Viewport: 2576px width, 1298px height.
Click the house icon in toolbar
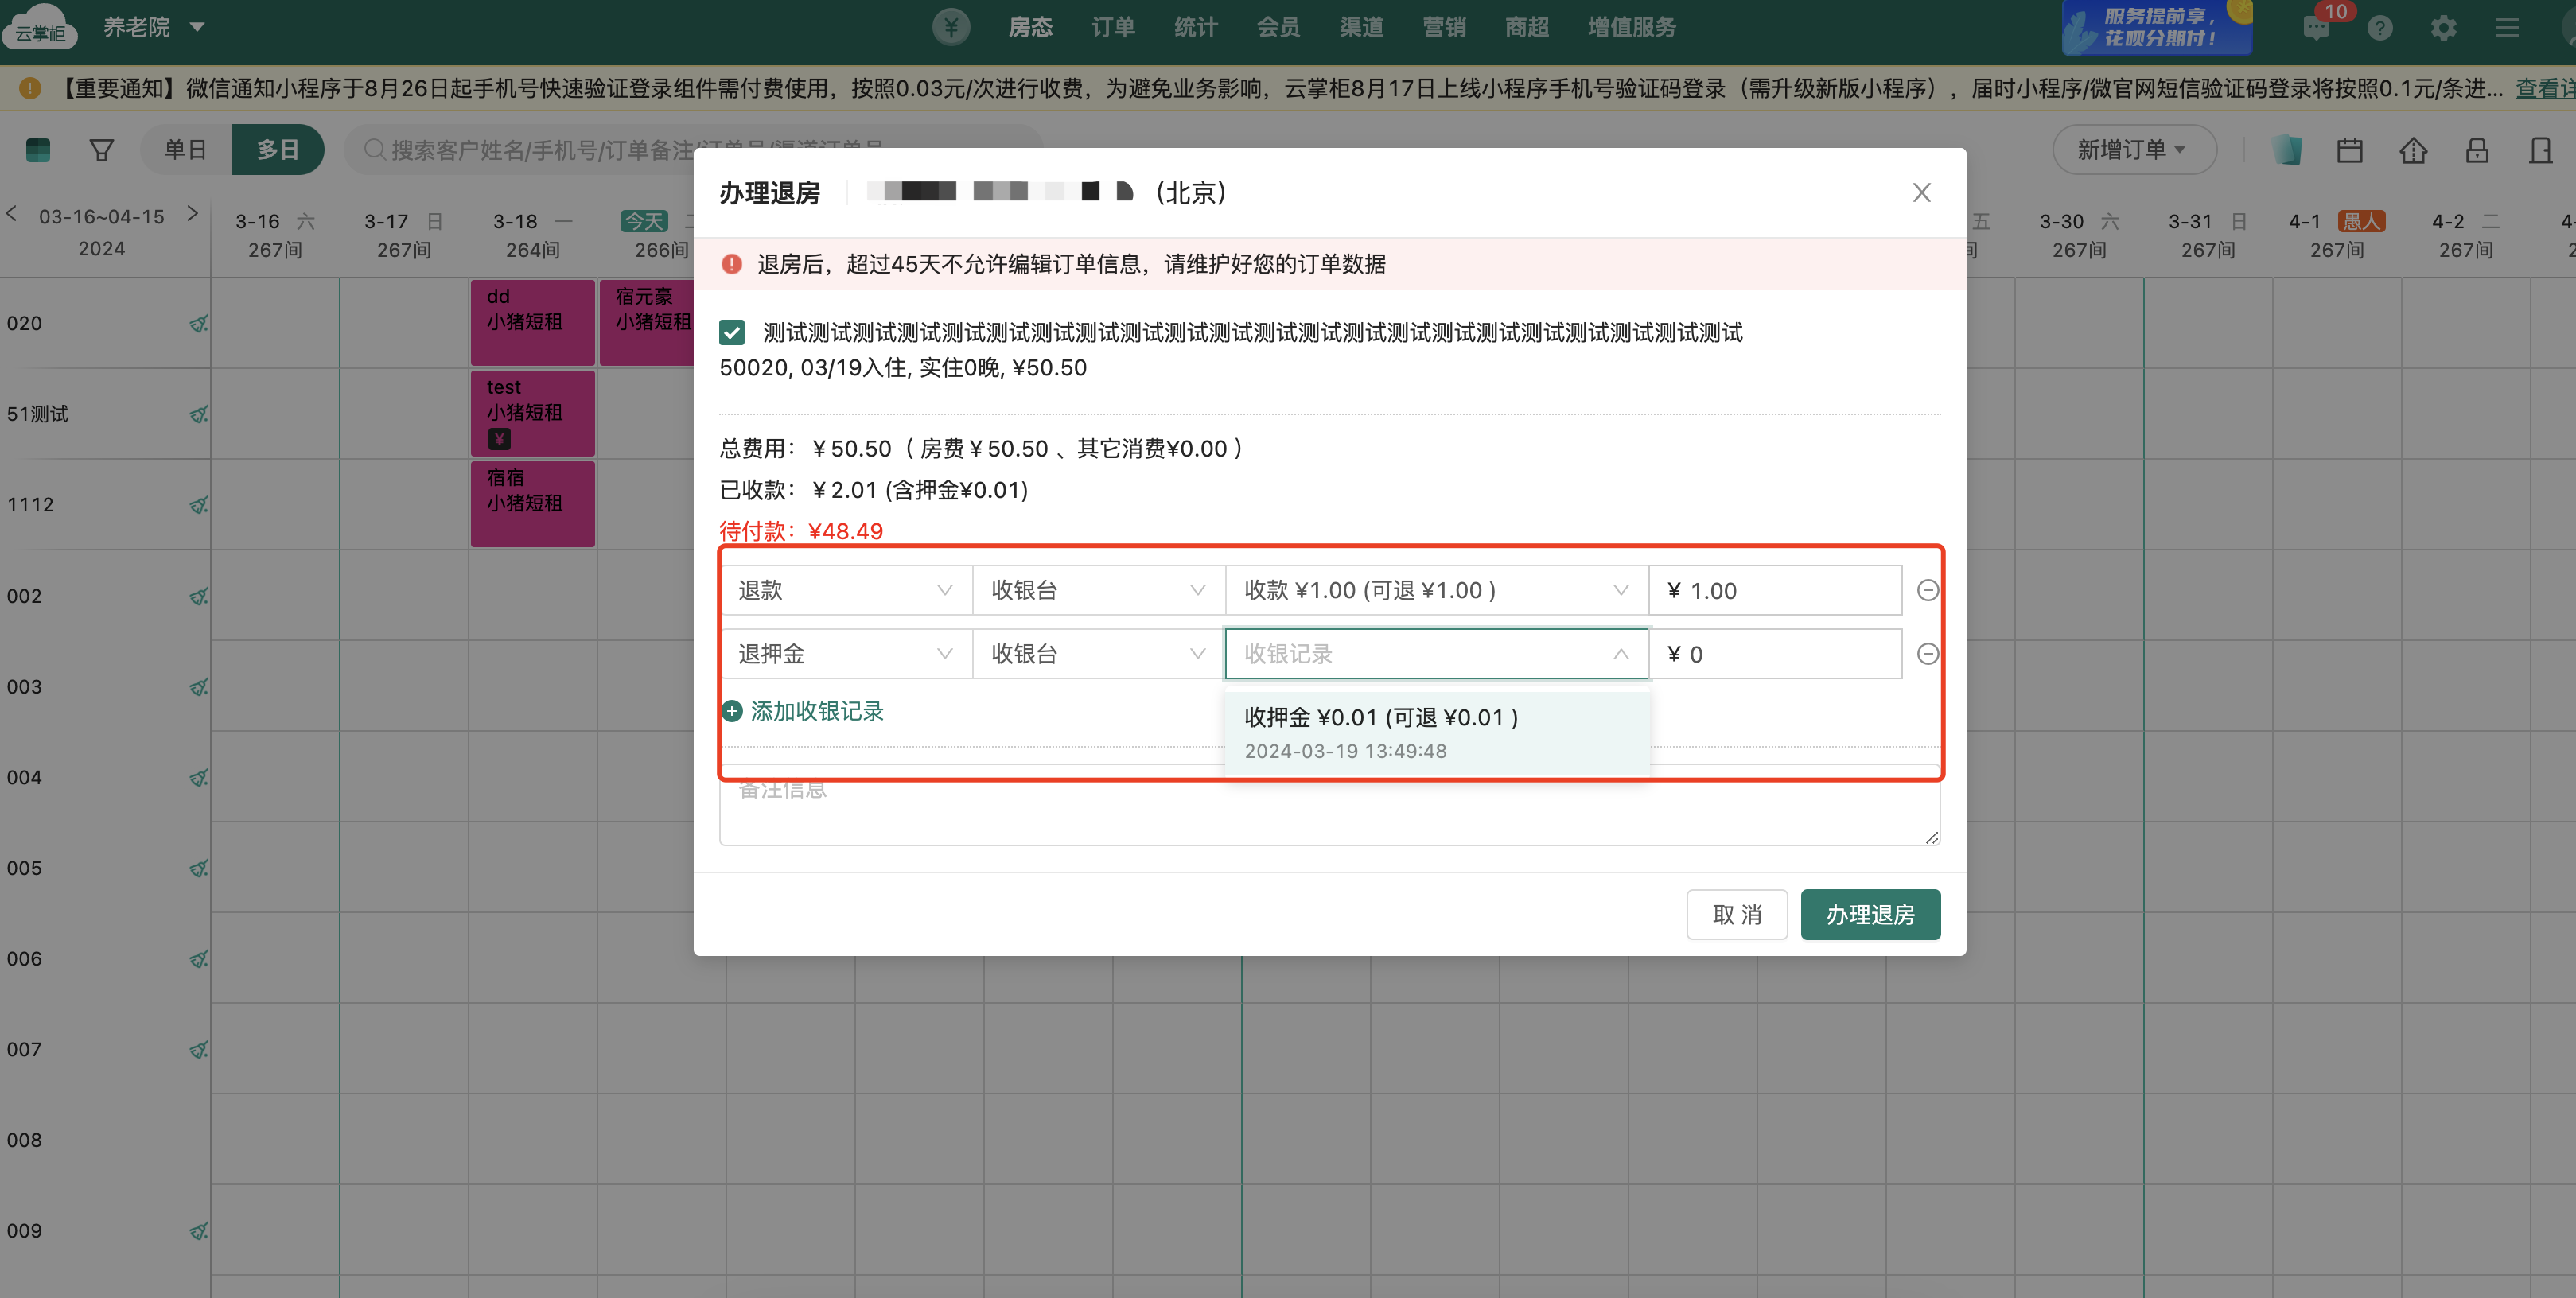[2413, 150]
